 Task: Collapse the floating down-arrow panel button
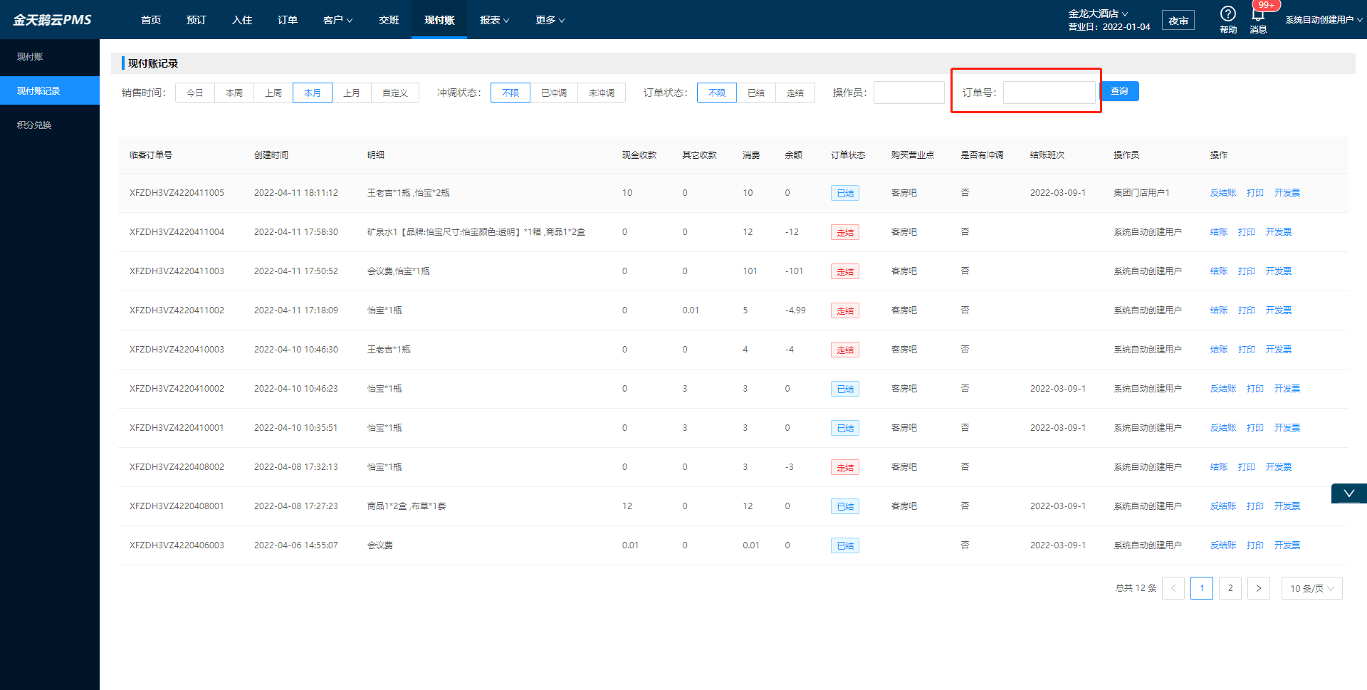coord(1348,493)
